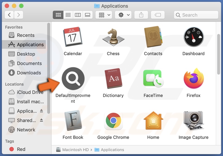
Task: Click the Applications folder icon in title bar
Action: (97, 6)
